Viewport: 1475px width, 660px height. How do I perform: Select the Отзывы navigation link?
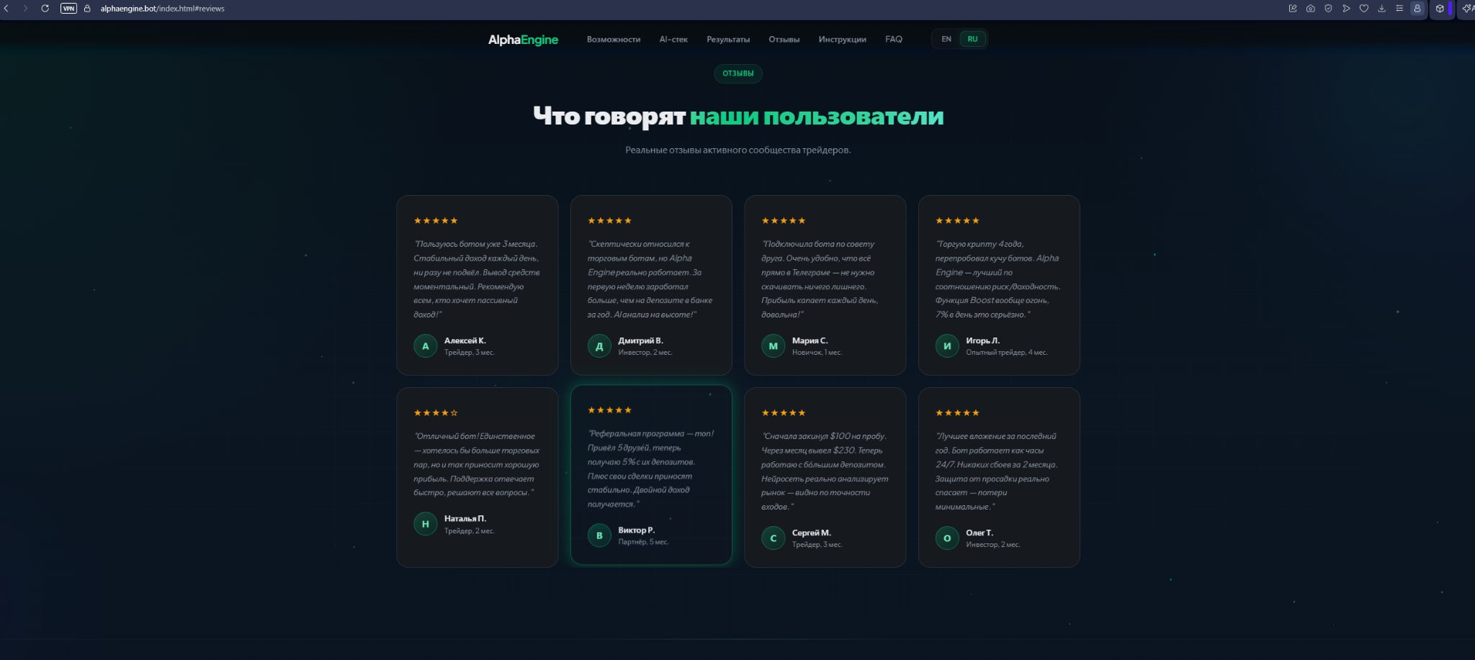click(784, 40)
